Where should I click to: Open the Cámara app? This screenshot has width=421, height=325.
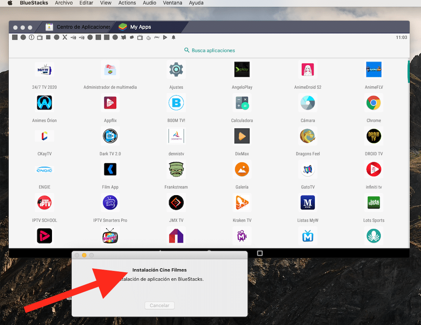click(x=308, y=103)
